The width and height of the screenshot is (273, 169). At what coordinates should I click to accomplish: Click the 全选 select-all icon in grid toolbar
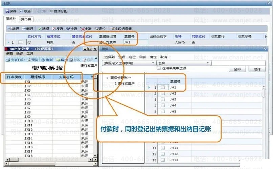pyautogui.click(x=68, y=28)
